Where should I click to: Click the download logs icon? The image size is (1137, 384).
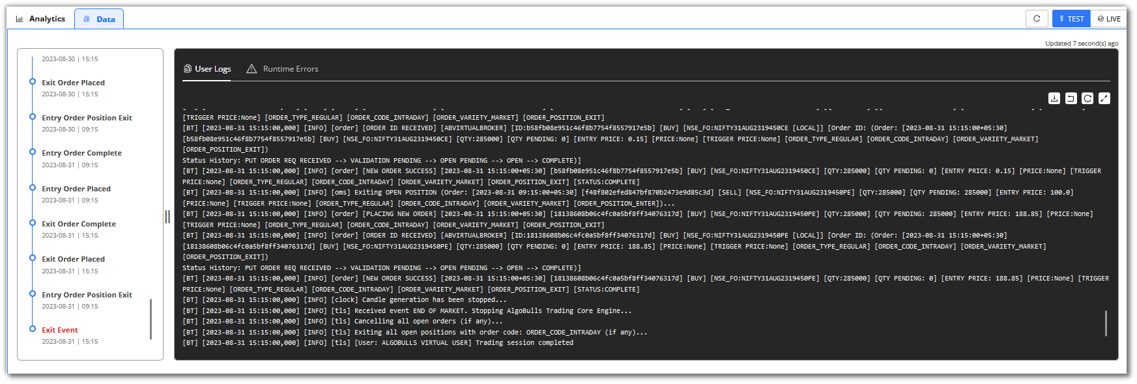[x=1054, y=98]
